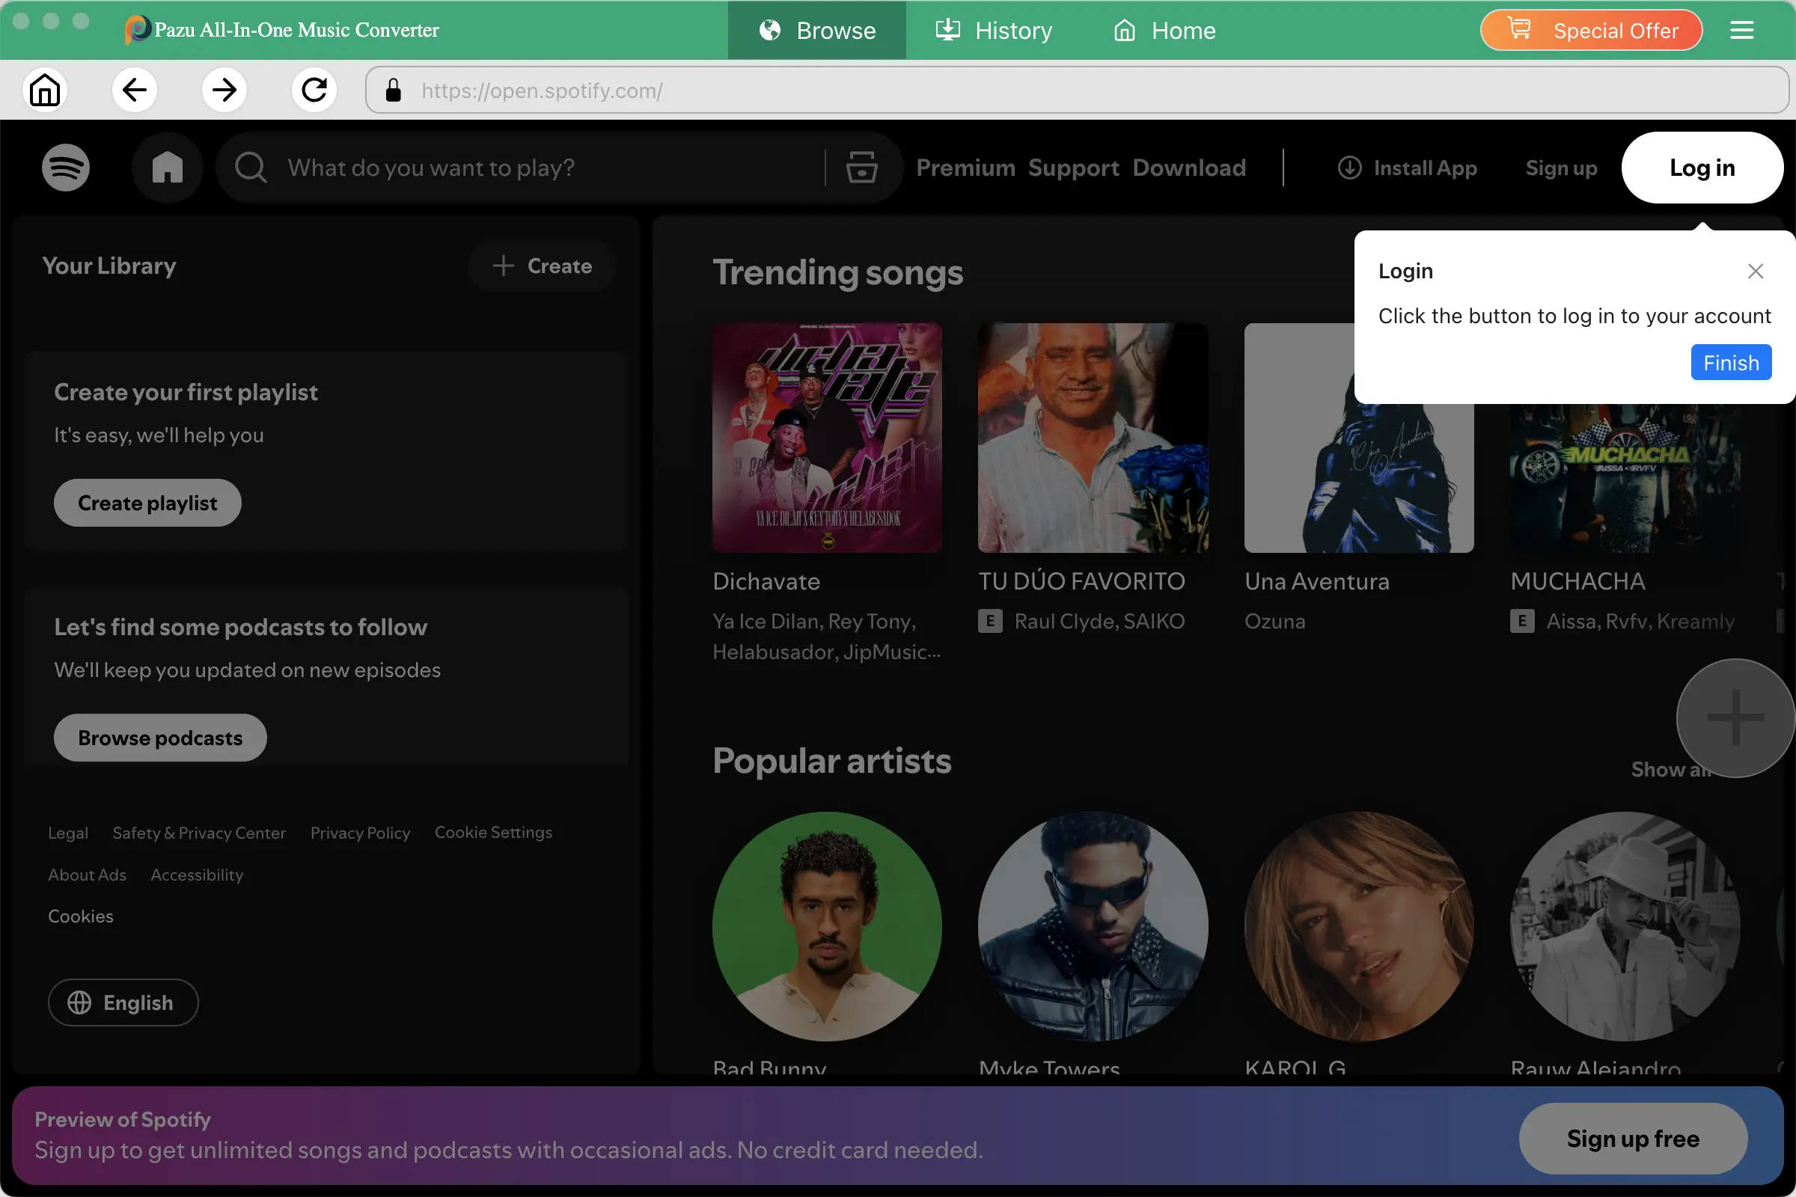Reload the page with the refresh icon

(x=314, y=89)
